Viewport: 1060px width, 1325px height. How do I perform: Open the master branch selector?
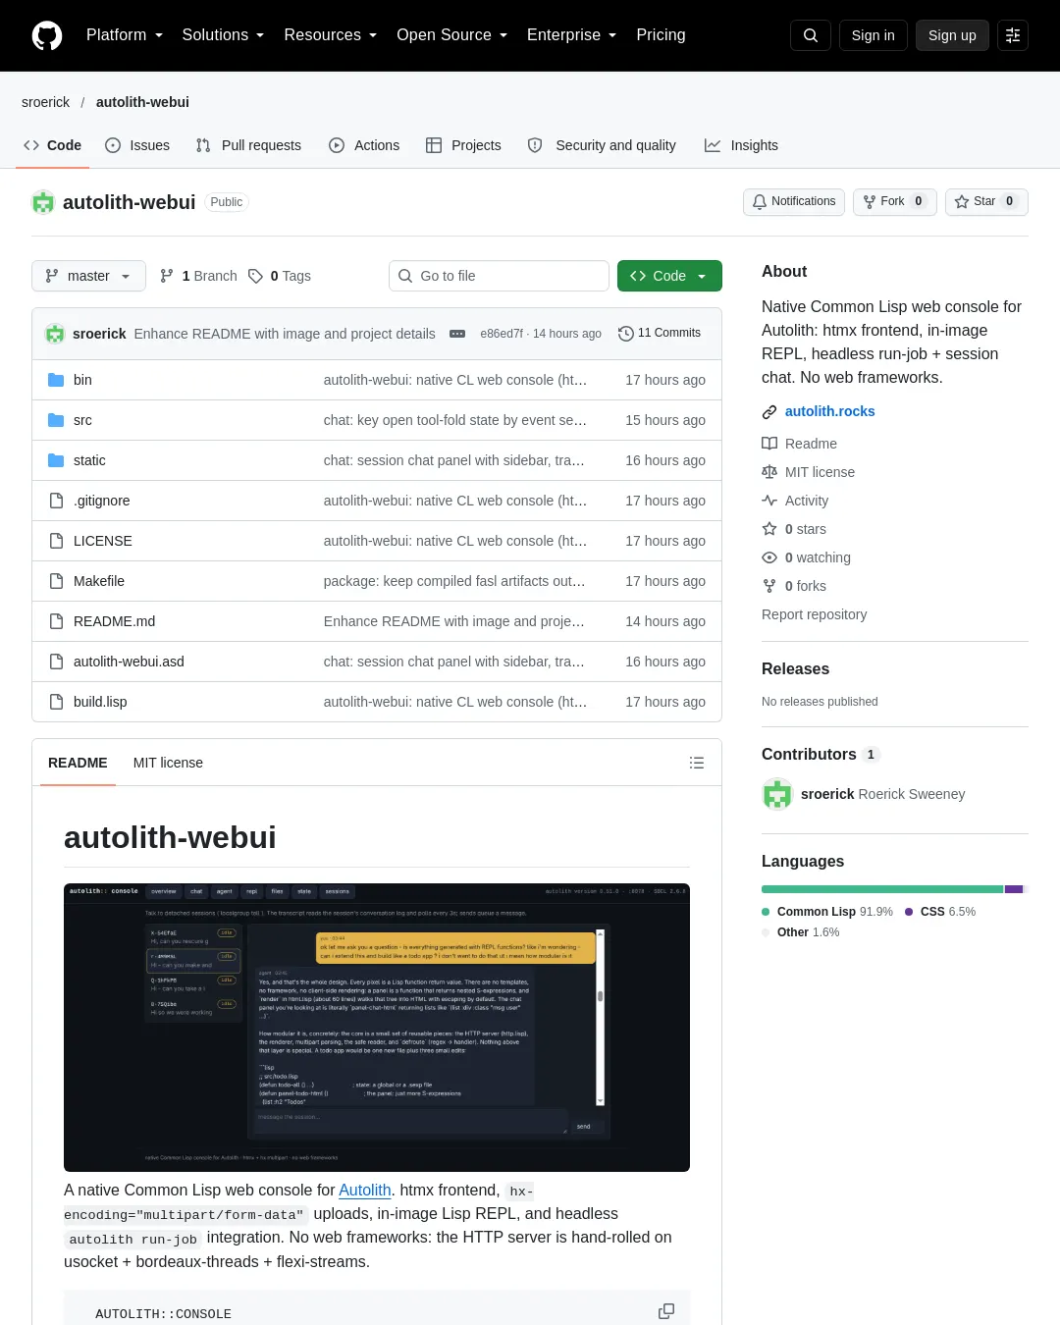click(x=88, y=276)
